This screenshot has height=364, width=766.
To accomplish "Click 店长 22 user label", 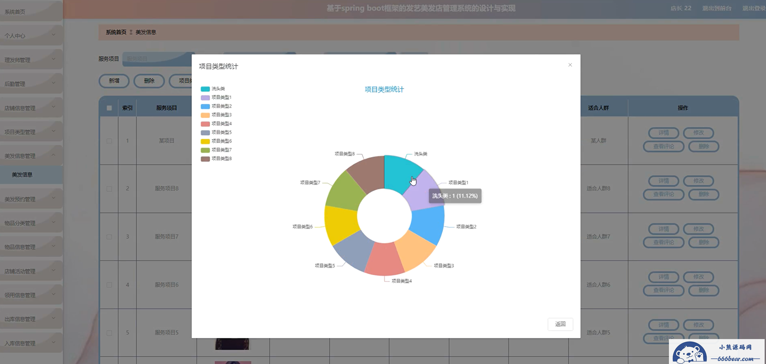I will click(x=681, y=8).
